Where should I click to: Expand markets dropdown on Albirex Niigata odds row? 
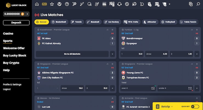coord(112,88)
